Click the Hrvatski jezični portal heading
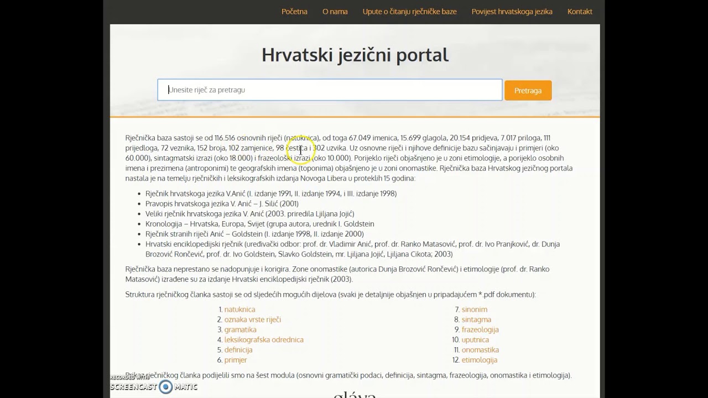 (355, 55)
